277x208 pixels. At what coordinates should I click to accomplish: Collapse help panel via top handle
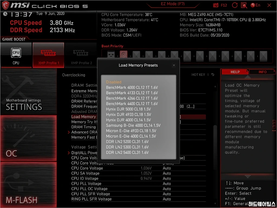248,77
